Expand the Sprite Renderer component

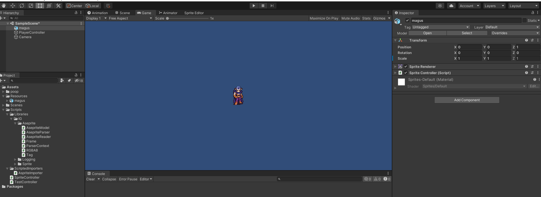pos(395,67)
